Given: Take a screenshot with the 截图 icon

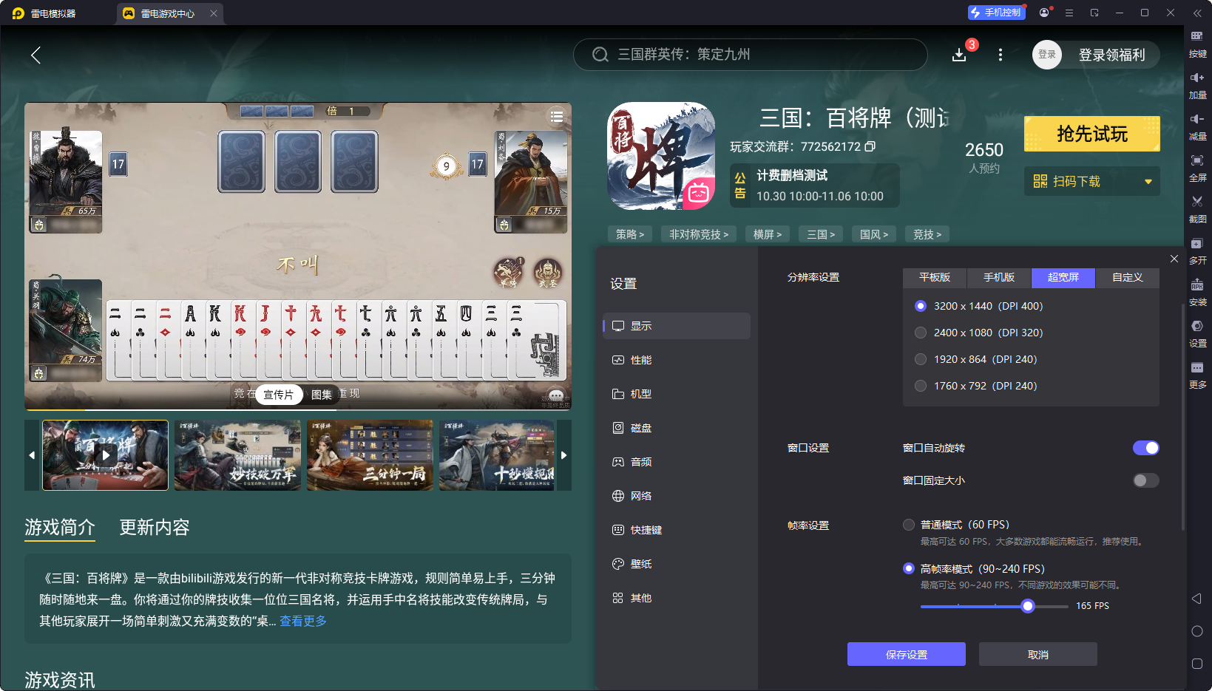Looking at the screenshot, I should 1197,209.
